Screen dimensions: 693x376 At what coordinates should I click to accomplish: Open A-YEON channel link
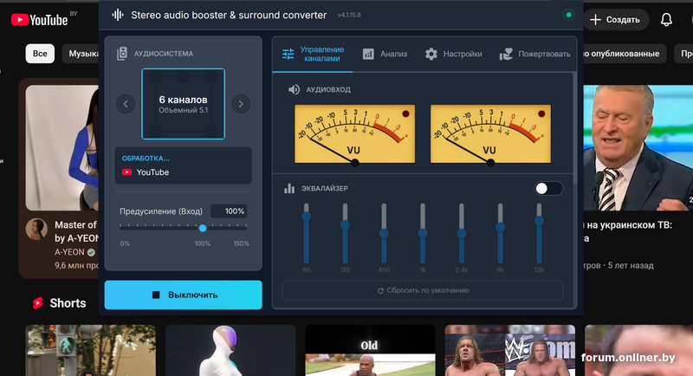click(x=69, y=252)
